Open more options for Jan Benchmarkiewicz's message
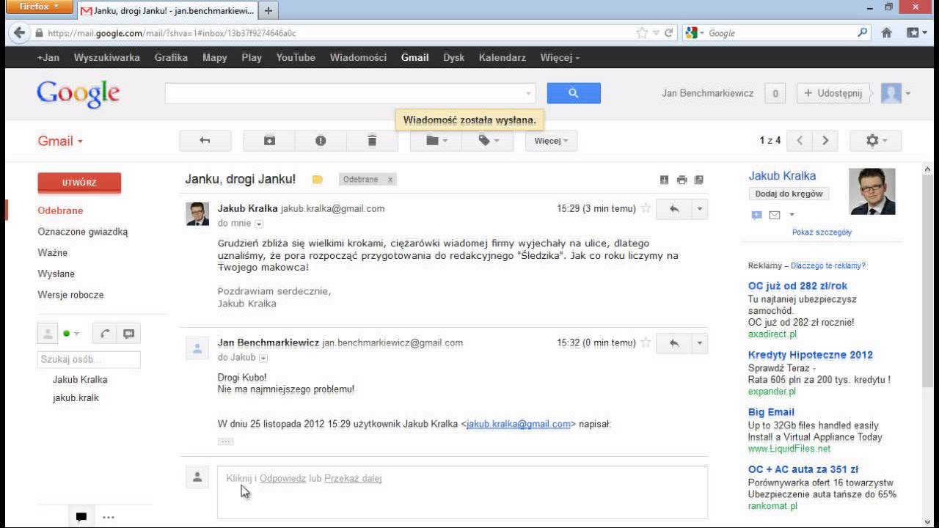Screen dimensions: 939x528 [700, 343]
